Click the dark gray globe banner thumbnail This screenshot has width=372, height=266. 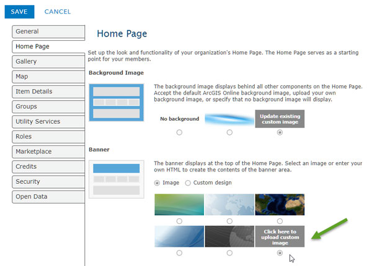tap(229, 236)
